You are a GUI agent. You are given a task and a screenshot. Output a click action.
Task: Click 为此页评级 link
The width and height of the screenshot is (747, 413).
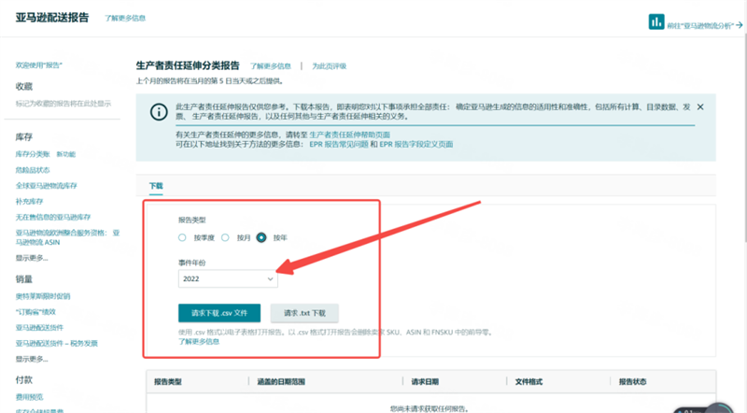coord(330,66)
